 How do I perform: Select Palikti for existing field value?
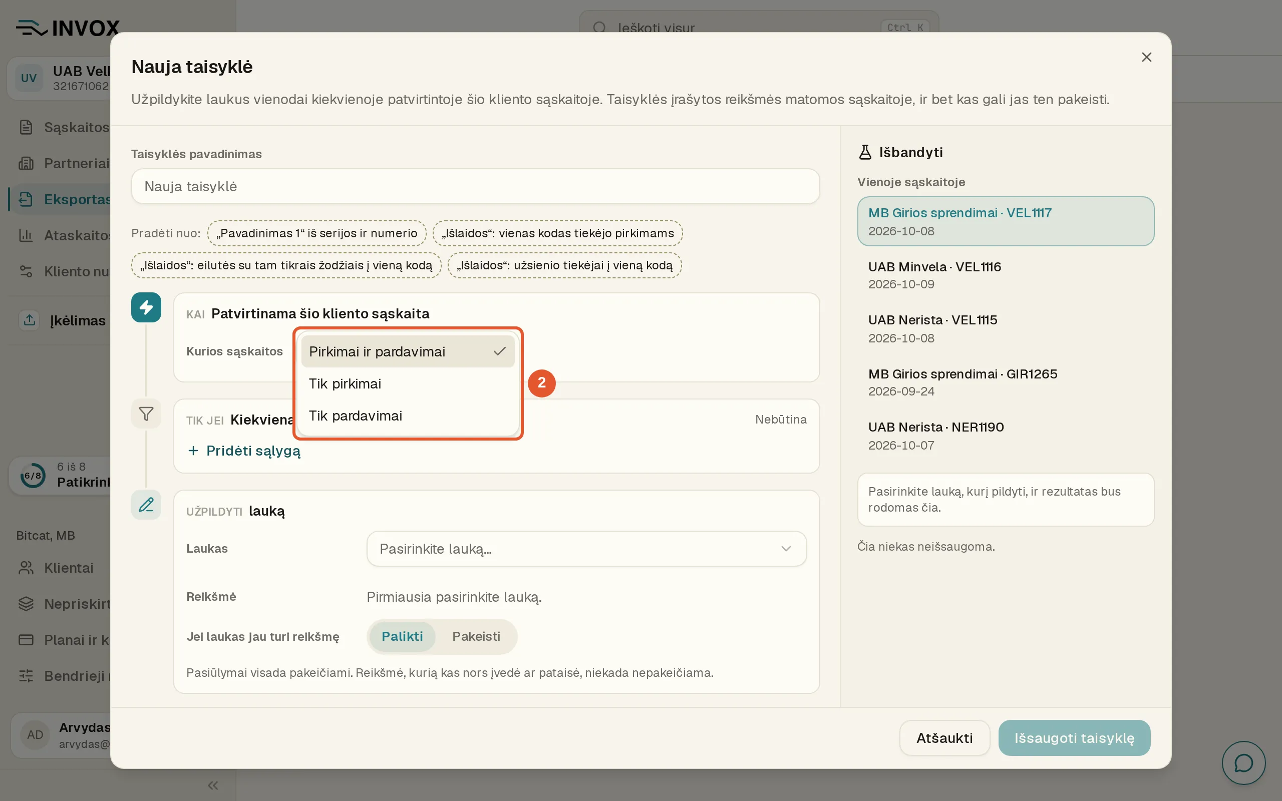402,636
